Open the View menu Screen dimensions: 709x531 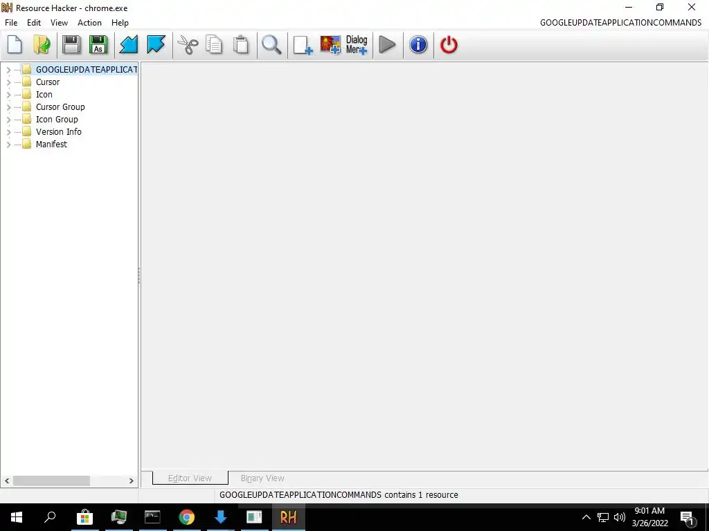[59, 23]
